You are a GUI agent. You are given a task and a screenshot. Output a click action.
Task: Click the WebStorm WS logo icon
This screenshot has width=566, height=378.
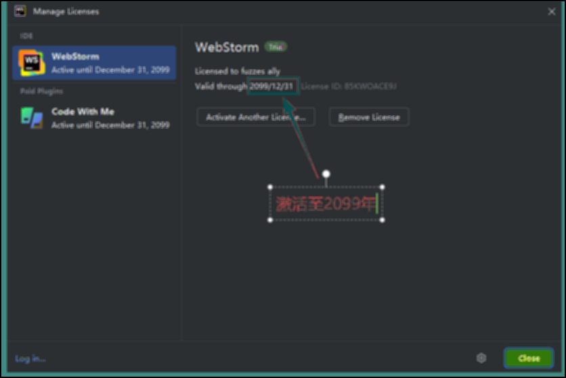click(x=32, y=63)
